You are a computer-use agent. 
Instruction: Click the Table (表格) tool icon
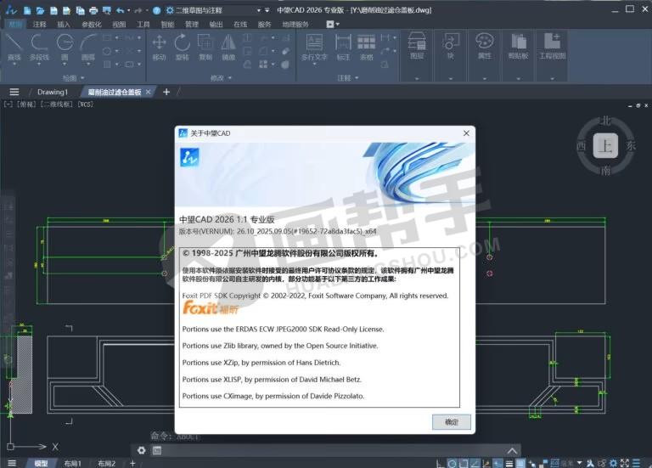(x=366, y=45)
